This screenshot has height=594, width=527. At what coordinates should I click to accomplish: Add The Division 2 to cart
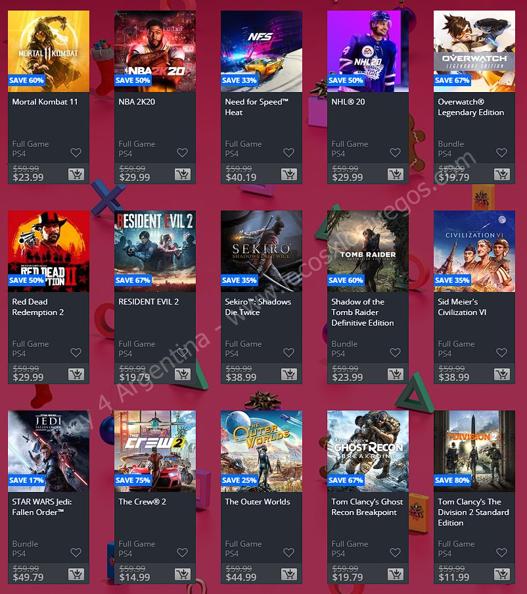502,574
